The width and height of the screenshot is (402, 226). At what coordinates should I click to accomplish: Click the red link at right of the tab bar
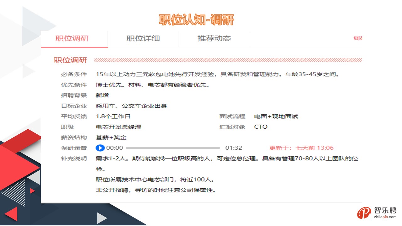click(x=358, y=38)
